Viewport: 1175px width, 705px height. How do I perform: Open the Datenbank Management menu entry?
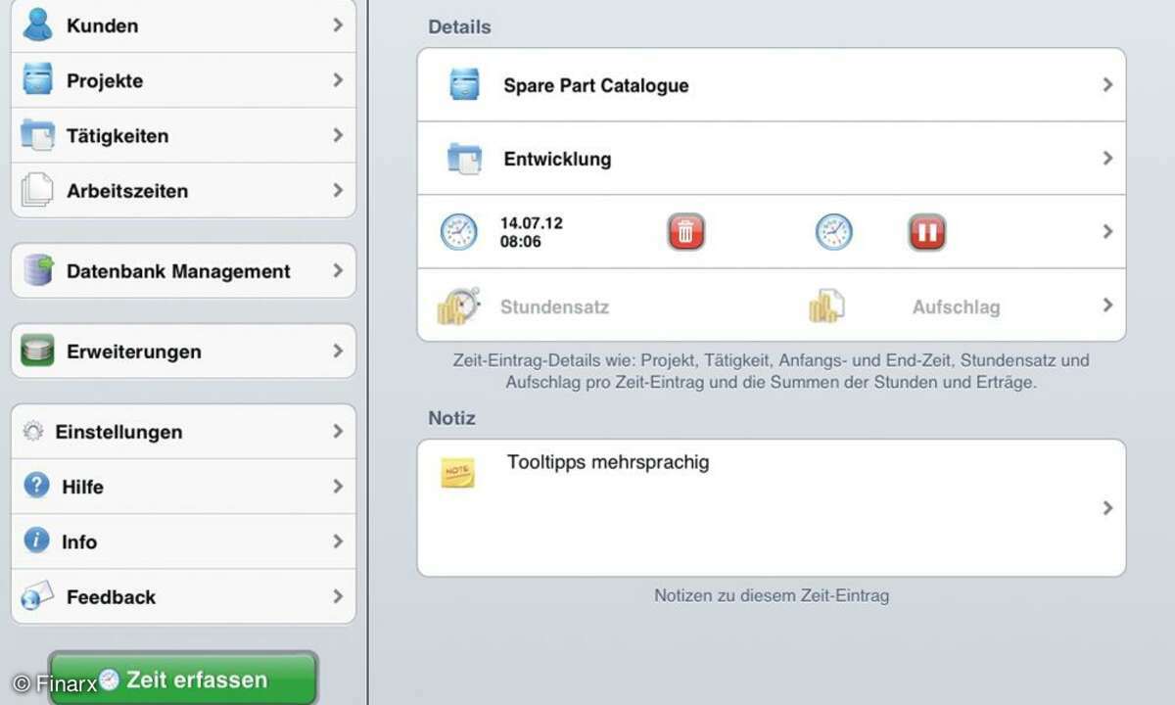[183, 270]
